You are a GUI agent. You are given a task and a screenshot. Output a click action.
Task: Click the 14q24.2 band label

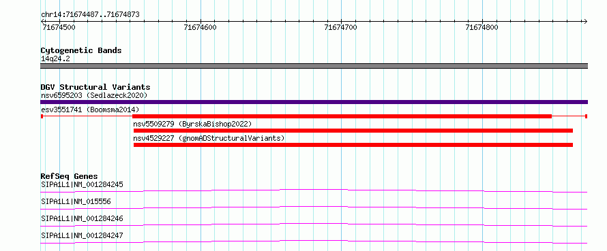tap(55, 59)
